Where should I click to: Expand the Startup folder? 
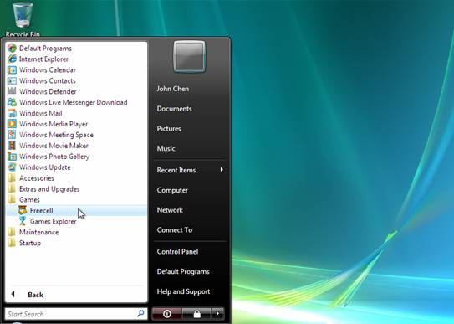coord(24,243)
